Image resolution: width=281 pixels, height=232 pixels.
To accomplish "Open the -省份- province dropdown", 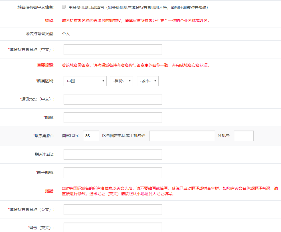I will point(122,81).
